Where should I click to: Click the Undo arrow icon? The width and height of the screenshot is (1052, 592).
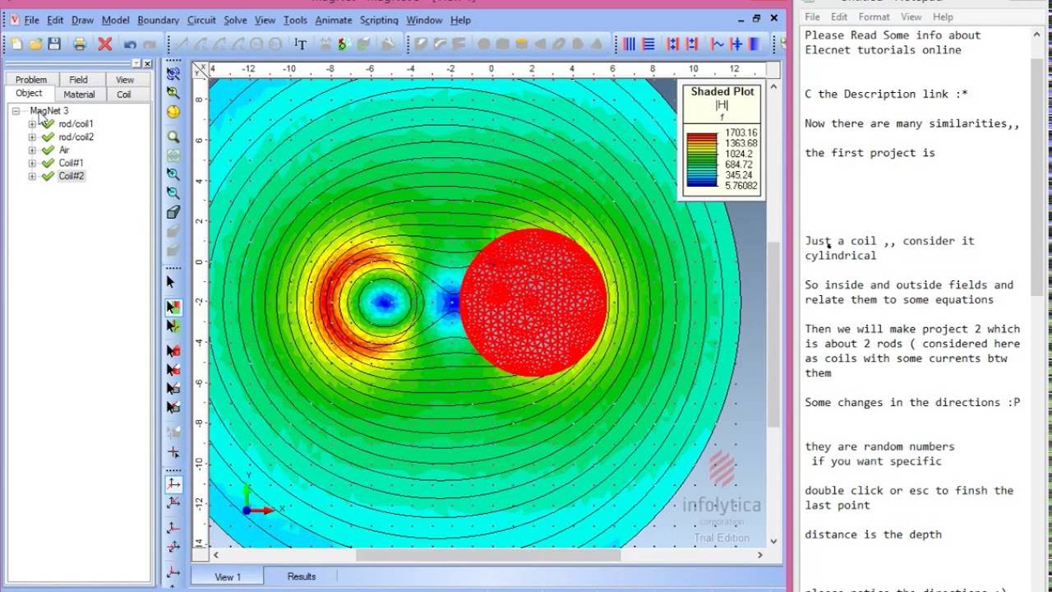130,44
